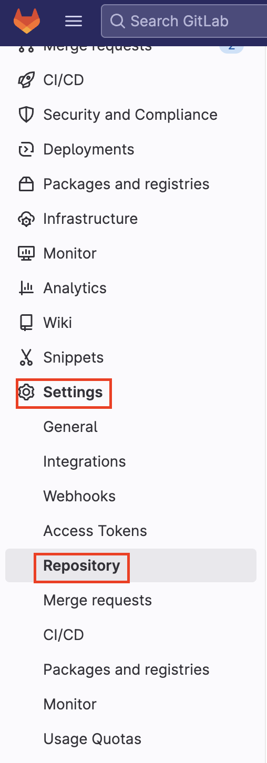Image resolution: width=267 pixels, height=763 pixels.
Task: Click the Analytics chart icon
Action: [x=26, y=288]
